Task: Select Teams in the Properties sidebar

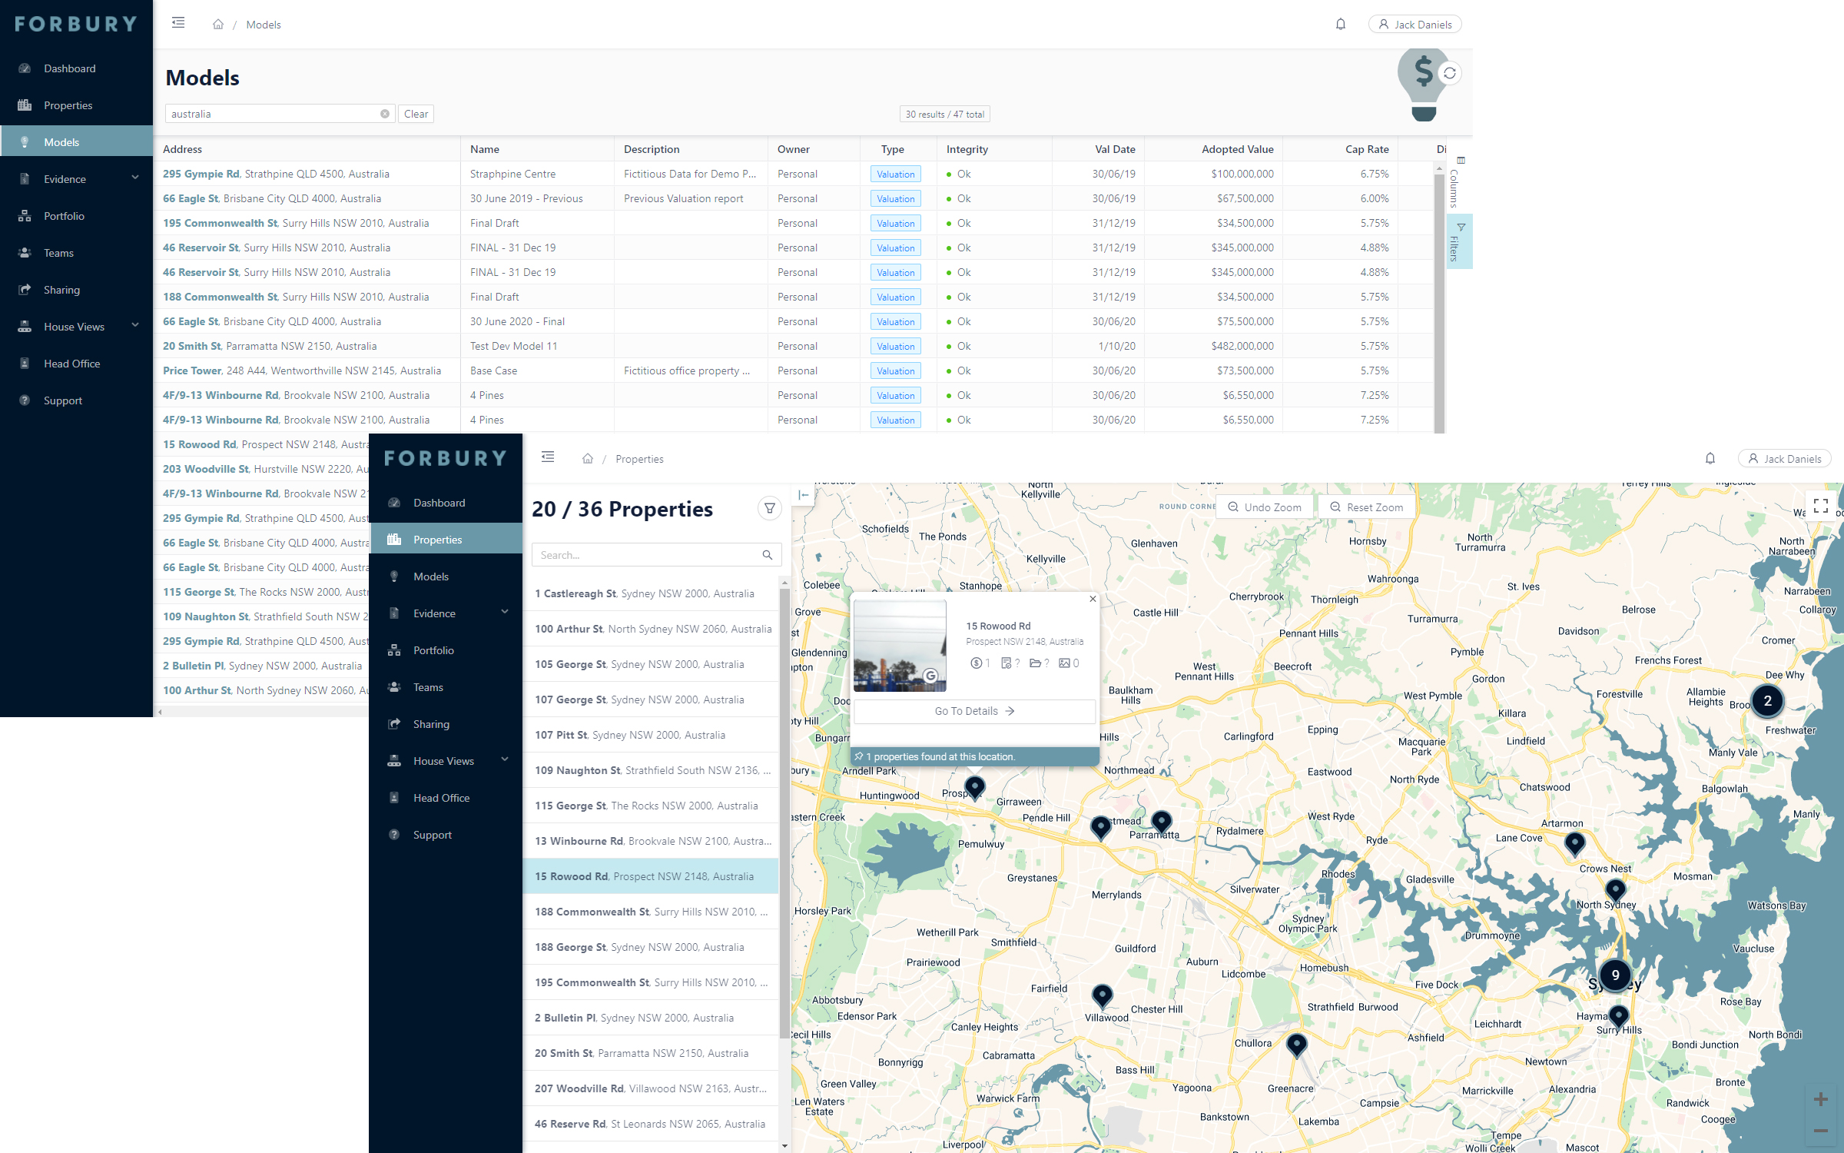Action: (x=428, y=687)
